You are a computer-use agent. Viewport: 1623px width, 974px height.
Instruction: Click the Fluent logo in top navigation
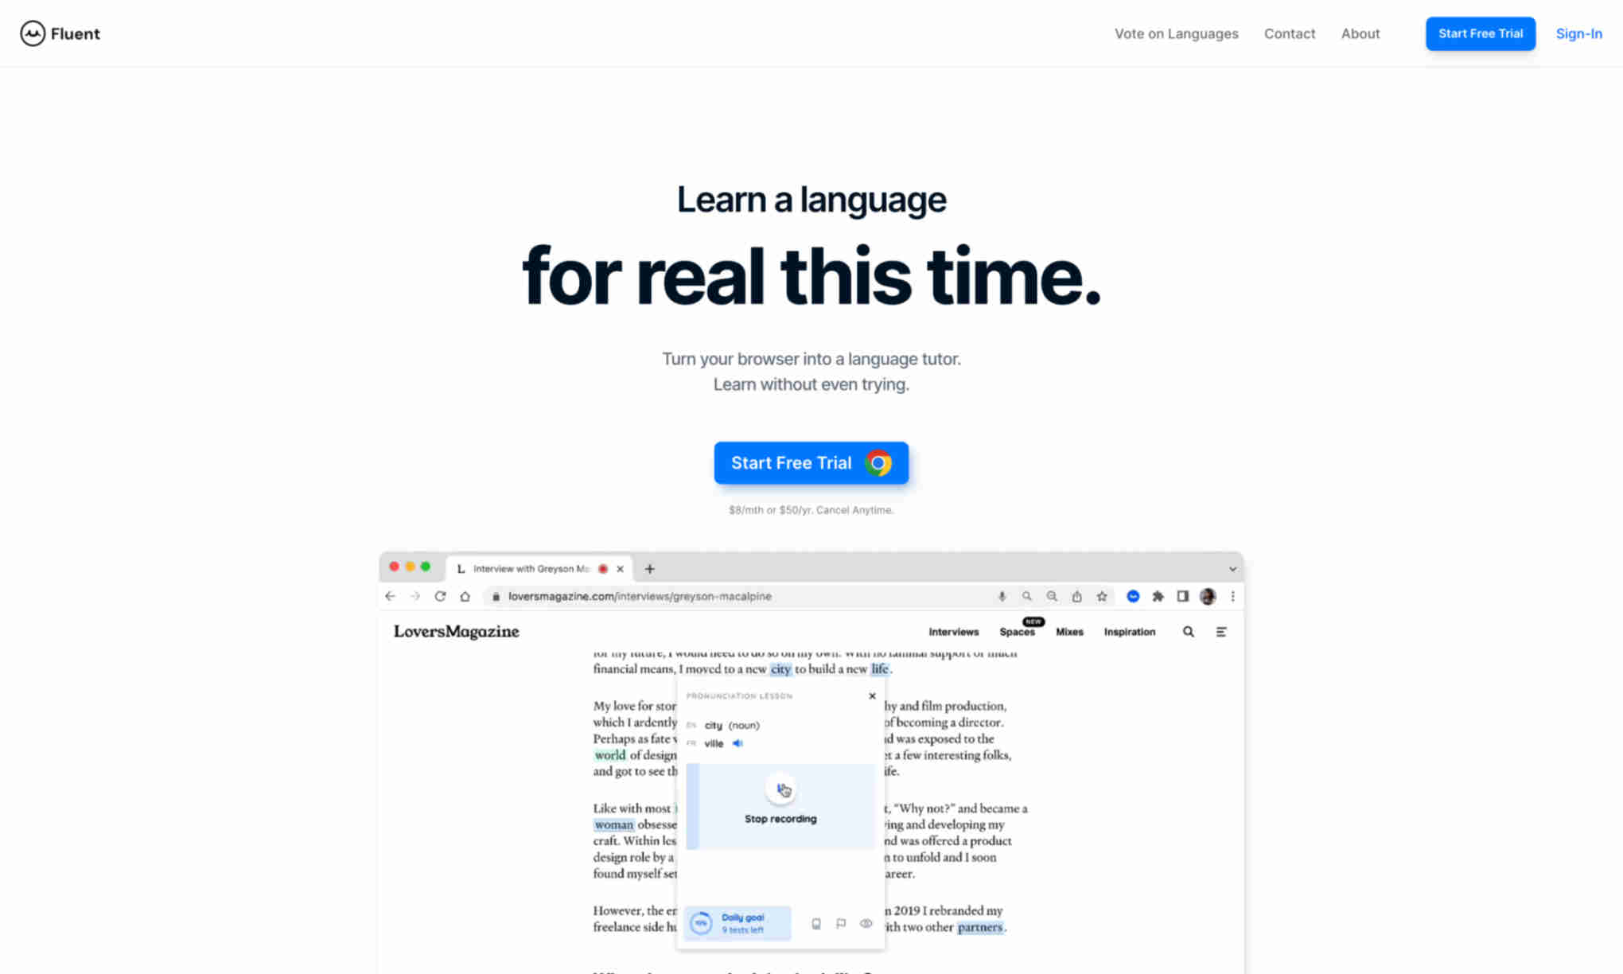tap(59, 33)
